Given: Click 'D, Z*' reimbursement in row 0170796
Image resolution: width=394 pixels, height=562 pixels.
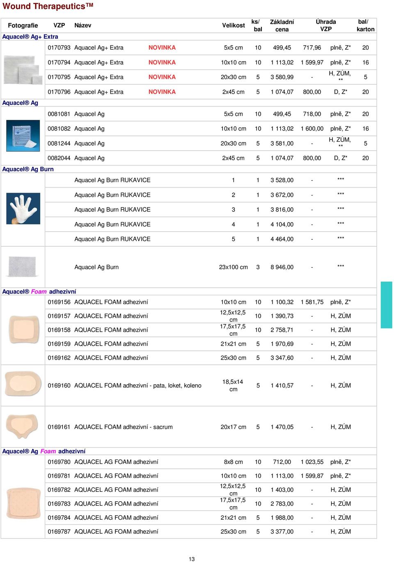Looking at the screenshot, I should pyautogui.click(x=341, y=92).
